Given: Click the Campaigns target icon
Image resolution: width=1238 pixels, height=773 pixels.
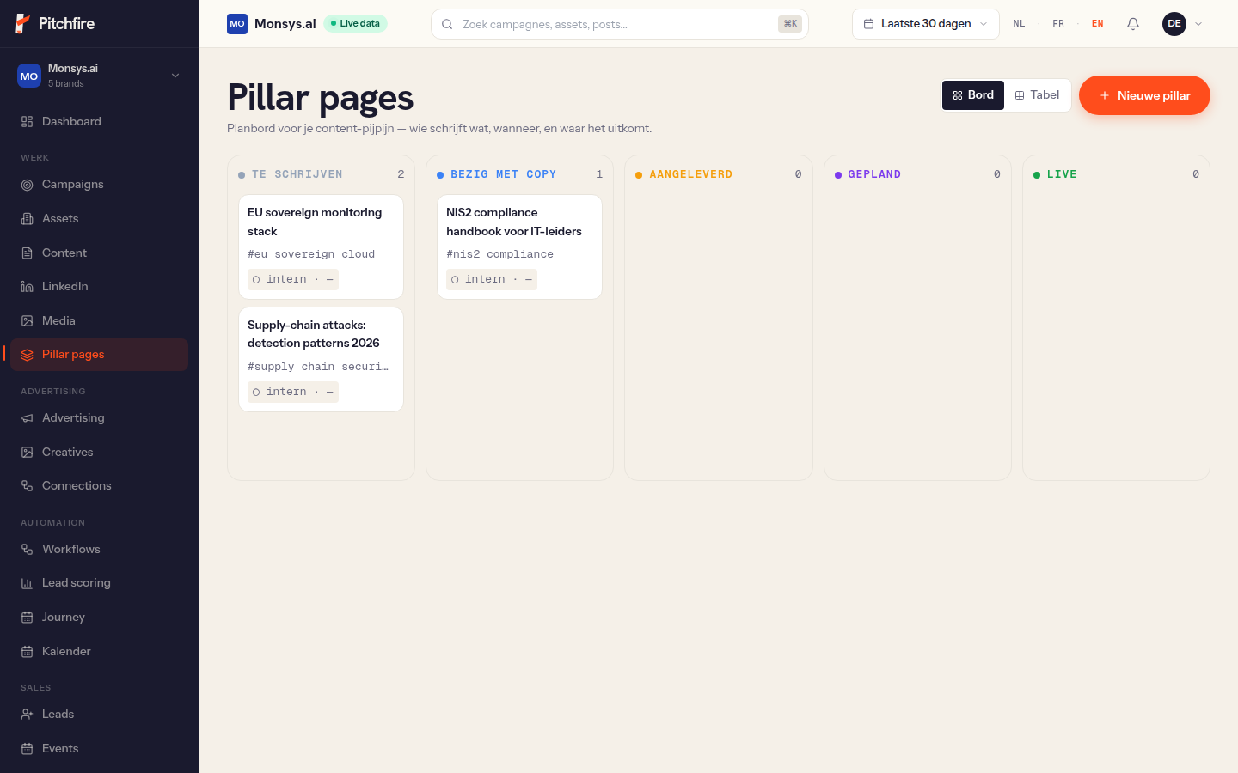Looking at the screenshot, I should (x=28, y=185).
